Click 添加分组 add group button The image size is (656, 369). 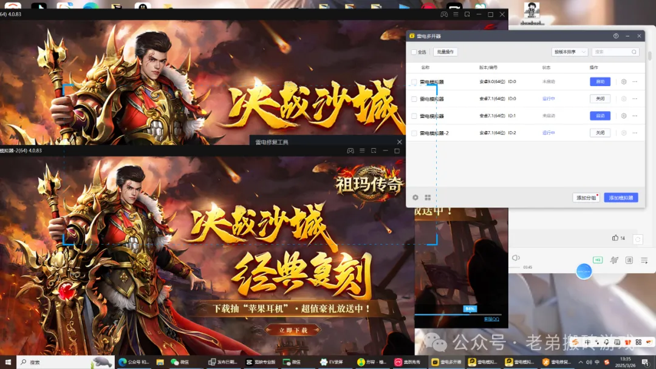(x=586, y=198)
